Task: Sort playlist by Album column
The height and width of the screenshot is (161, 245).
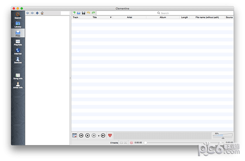Action: (163, 17)
